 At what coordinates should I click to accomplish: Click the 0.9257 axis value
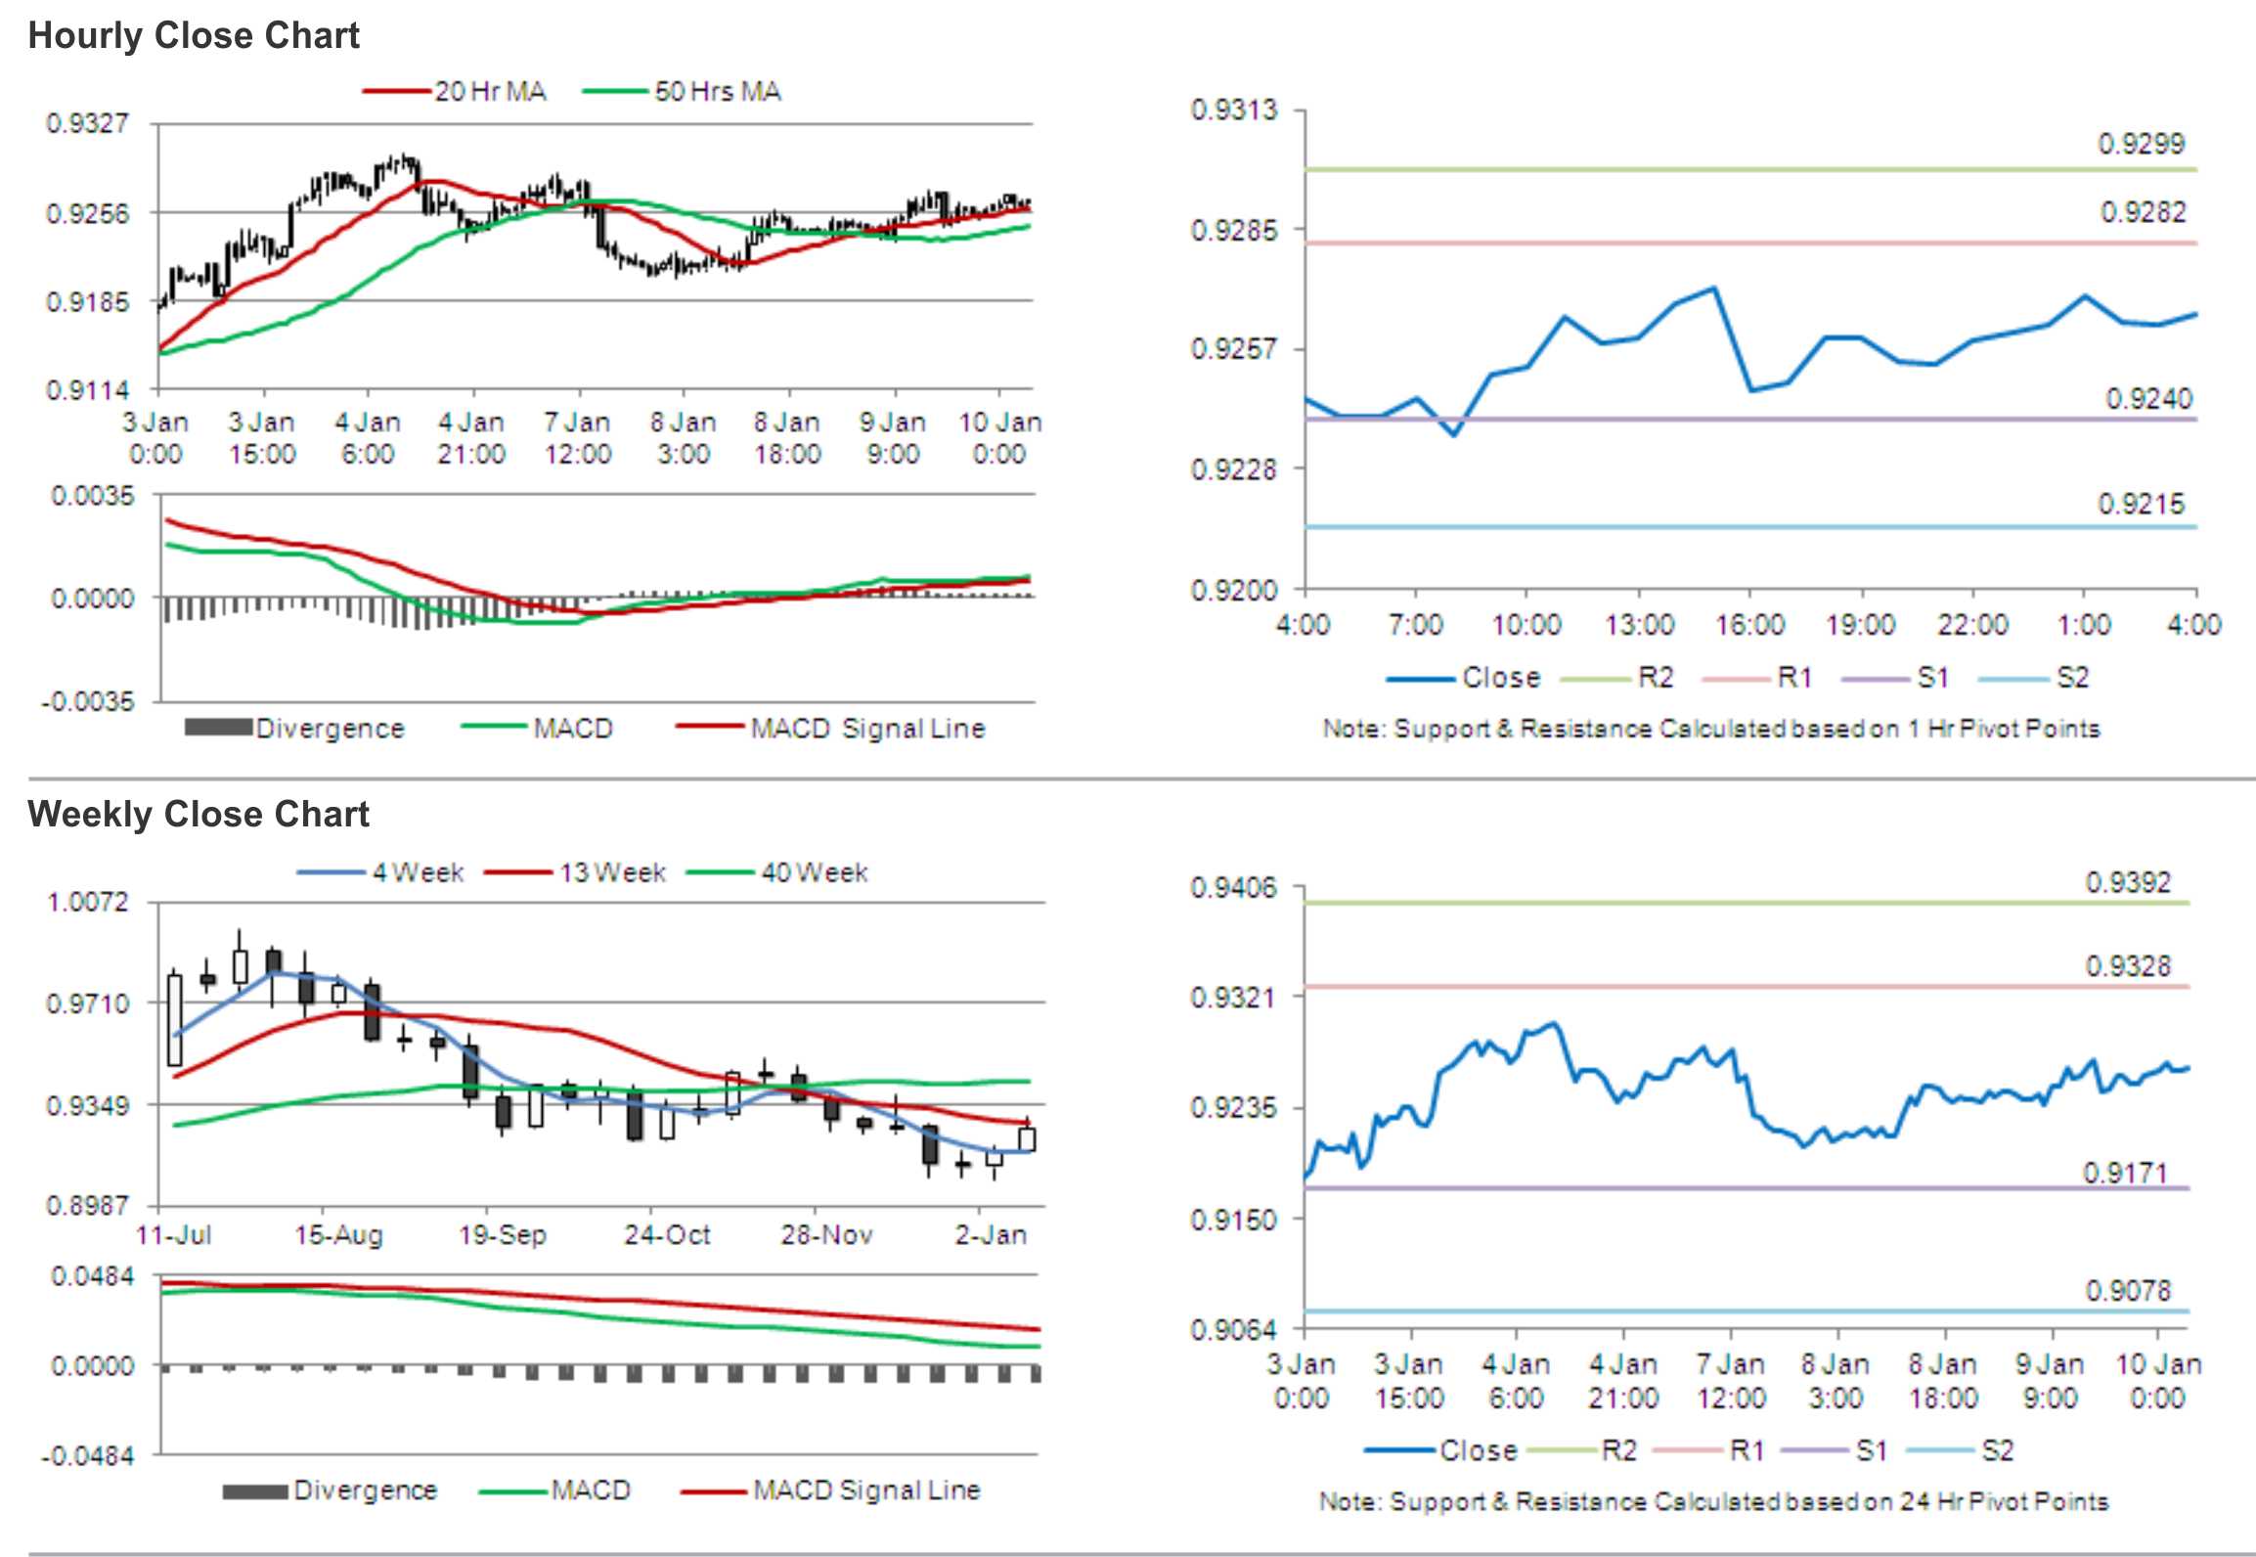1233,349
